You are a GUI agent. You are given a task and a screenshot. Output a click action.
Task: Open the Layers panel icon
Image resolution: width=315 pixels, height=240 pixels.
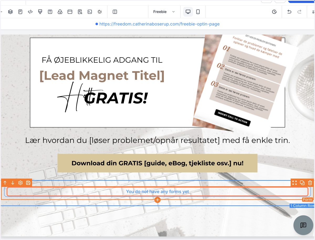[10, 12]
